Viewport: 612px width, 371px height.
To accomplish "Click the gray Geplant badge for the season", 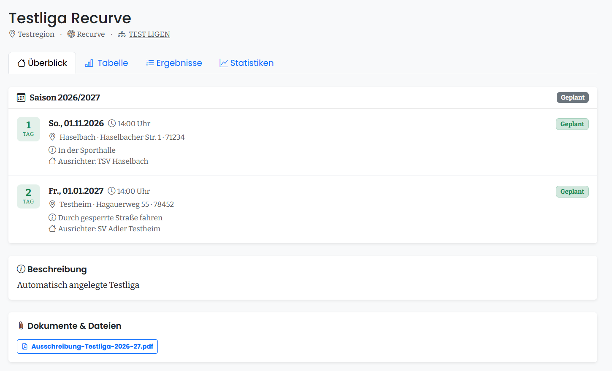I will [572, 97].
